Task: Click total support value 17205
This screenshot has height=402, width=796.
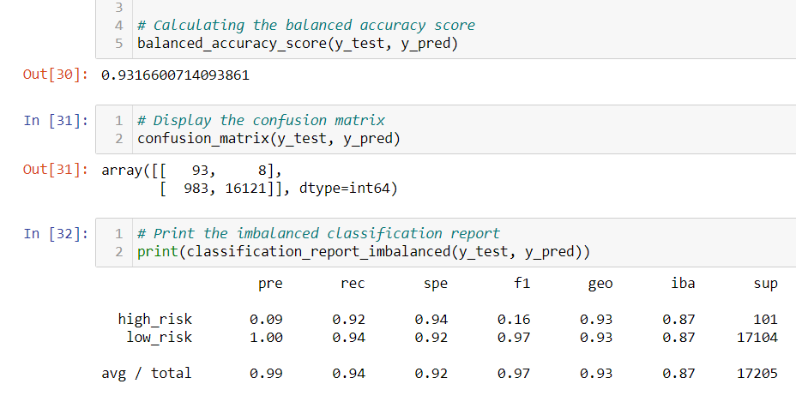Action: (x=757, y=374)
